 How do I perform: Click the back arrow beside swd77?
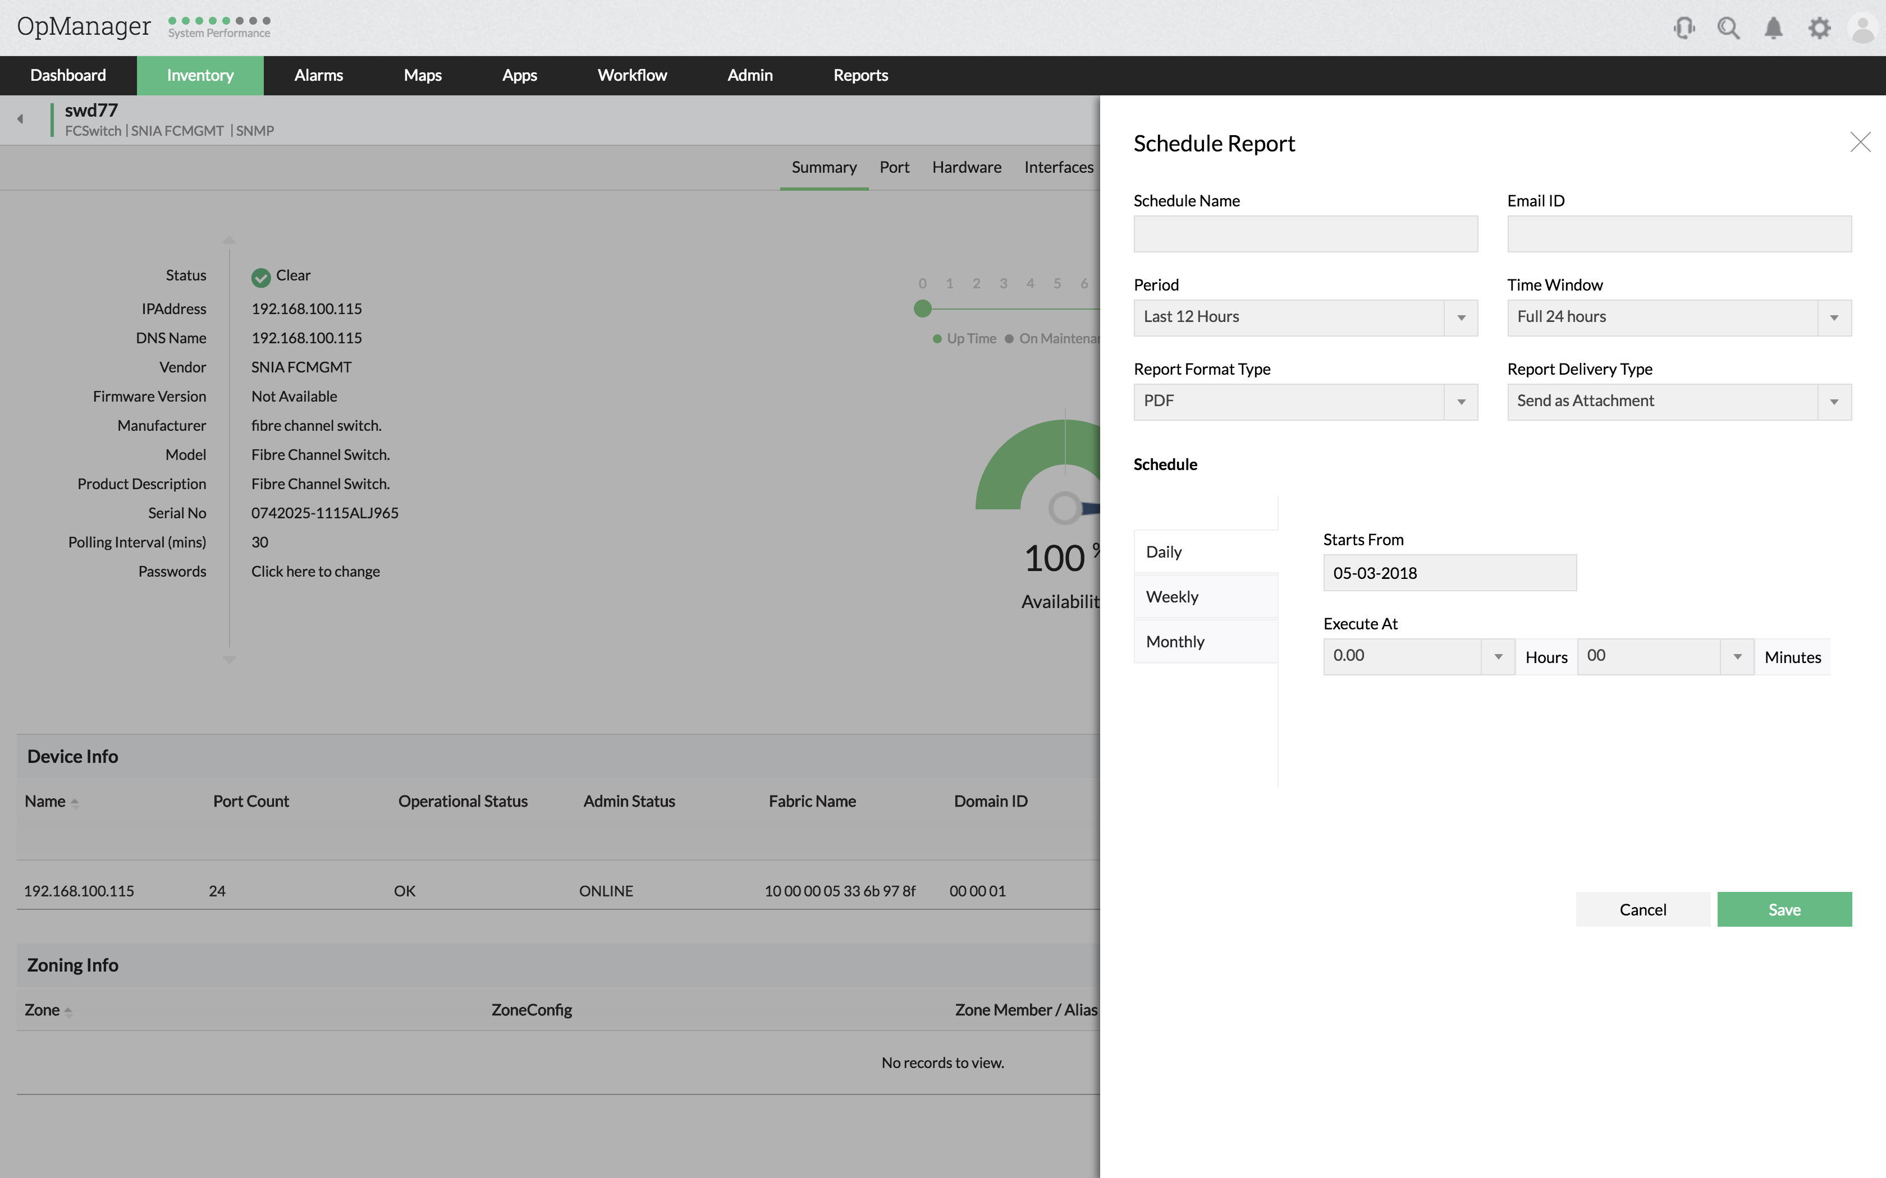(x=21, y=119)
